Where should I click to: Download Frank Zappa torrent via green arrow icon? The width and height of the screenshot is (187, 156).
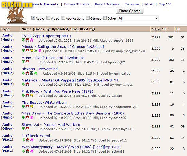pyautogui.click(x=23, y=40)
